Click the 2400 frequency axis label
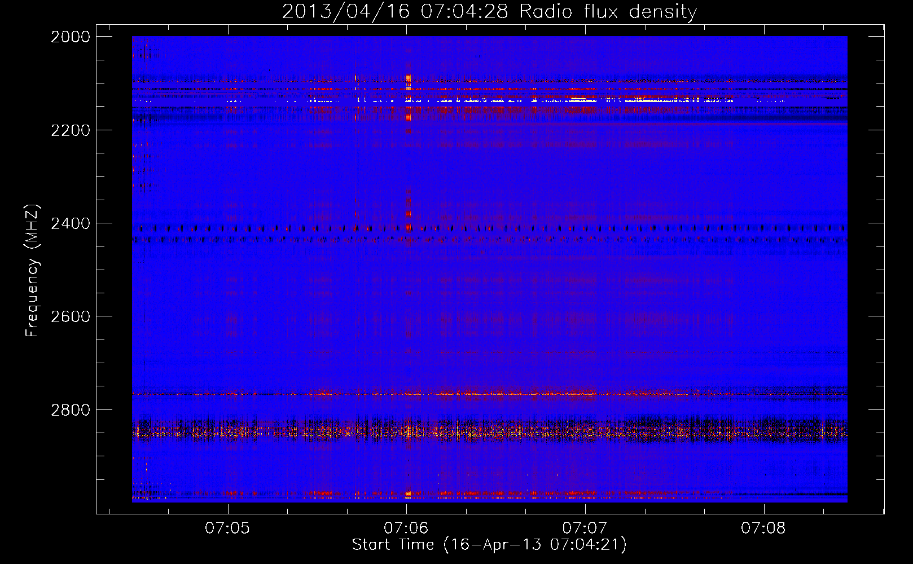The image size is (913, 564). click(71, 223)
